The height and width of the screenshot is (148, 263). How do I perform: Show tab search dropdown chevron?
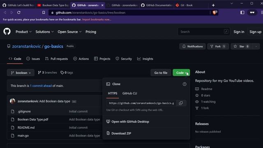click(x=232, y=4)
